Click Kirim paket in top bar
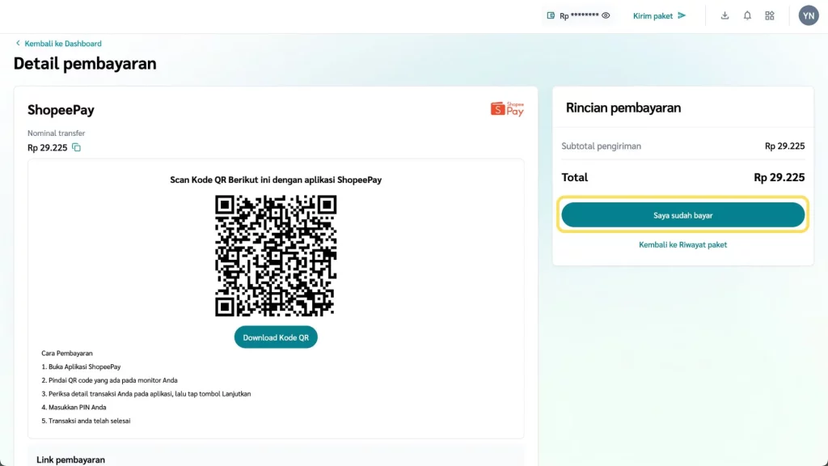The width and height of the screenshot is (828, 466). 653,15
